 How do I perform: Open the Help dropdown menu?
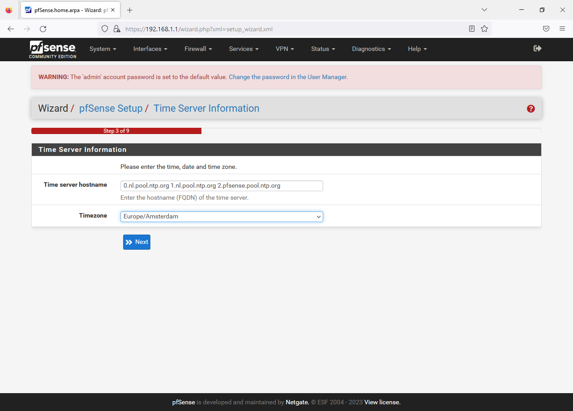point(418,49)
